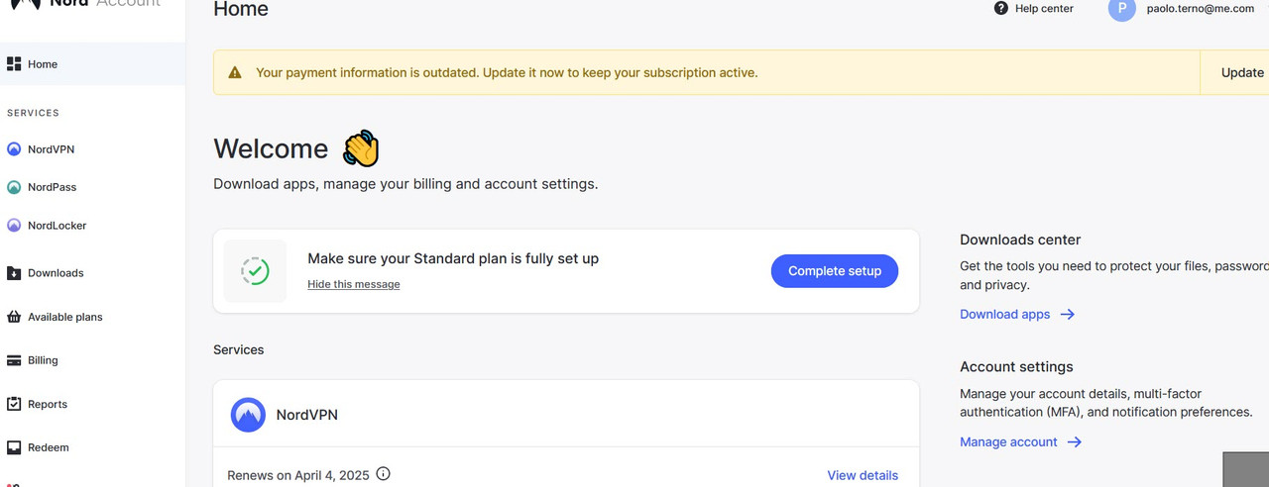Click the NordVPN logo in Services card
1269x487 pixels.
248,415
